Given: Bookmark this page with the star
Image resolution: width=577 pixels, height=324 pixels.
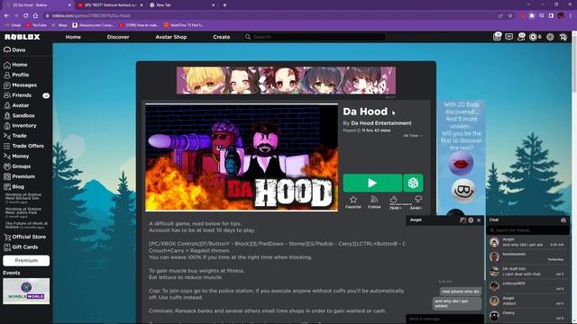Looking at the screenshot, I should point(510,16).
